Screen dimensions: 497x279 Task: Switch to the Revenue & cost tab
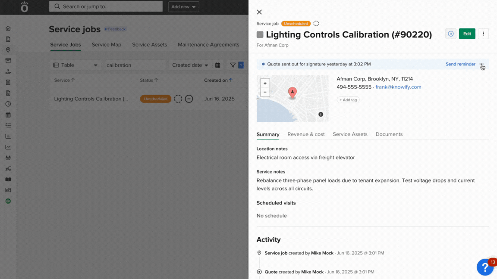click(x=306, y=134)
